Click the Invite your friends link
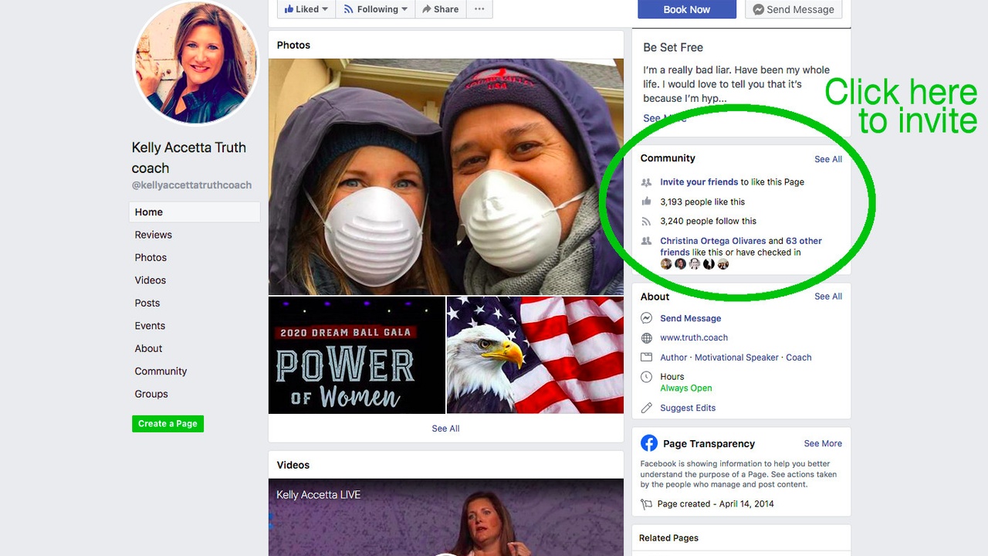Image resolution: width=988 pixels, height=556 pixels. 699,182
